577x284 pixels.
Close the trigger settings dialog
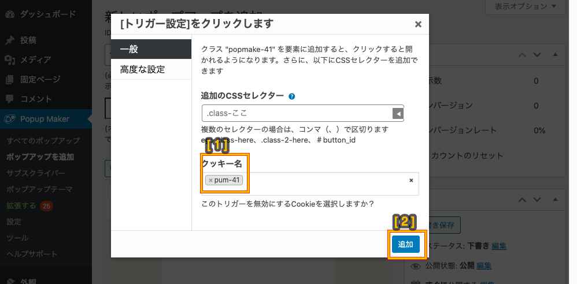coord(418,24)
